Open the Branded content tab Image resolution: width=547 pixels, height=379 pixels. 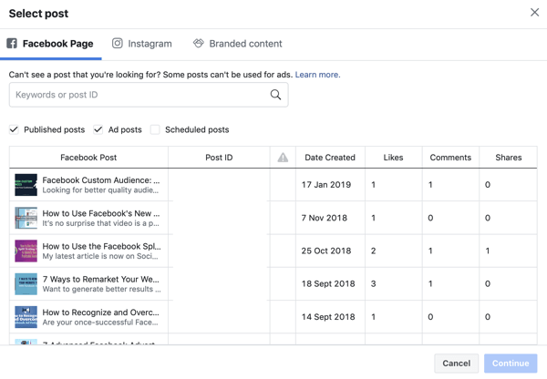click(x=238, y=44)
